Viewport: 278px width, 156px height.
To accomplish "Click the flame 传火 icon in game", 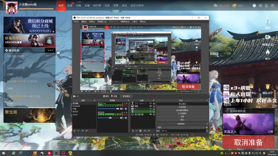I will (268, 52).
